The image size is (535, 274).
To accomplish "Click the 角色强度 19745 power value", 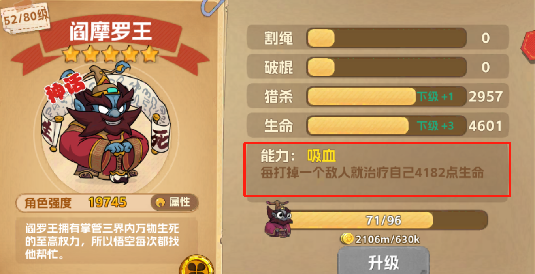I will click(107, 203).
